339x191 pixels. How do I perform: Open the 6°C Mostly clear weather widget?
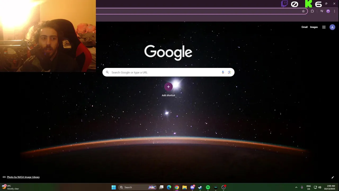(11, 187)
